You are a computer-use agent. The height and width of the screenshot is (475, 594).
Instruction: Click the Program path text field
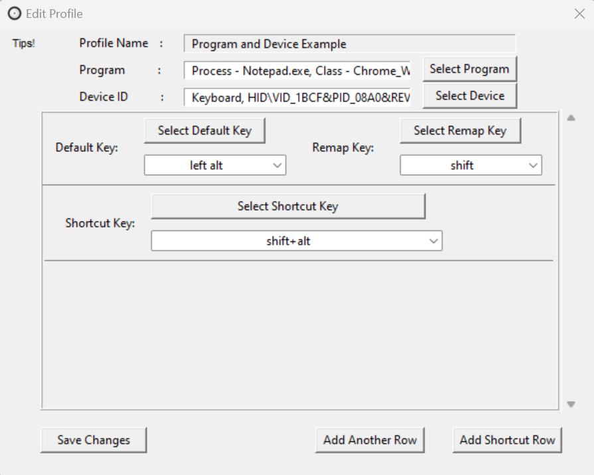[x=299, y=70]
